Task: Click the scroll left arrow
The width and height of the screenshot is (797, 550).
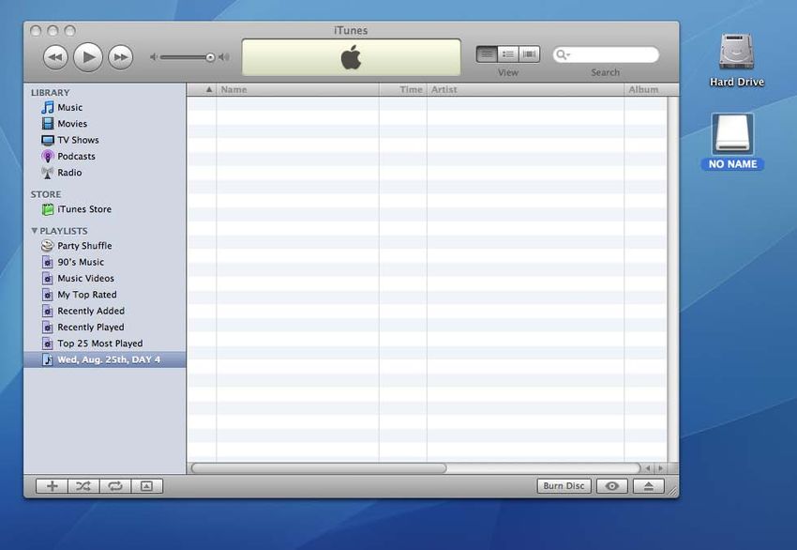Action: click(x=648, y=468)
